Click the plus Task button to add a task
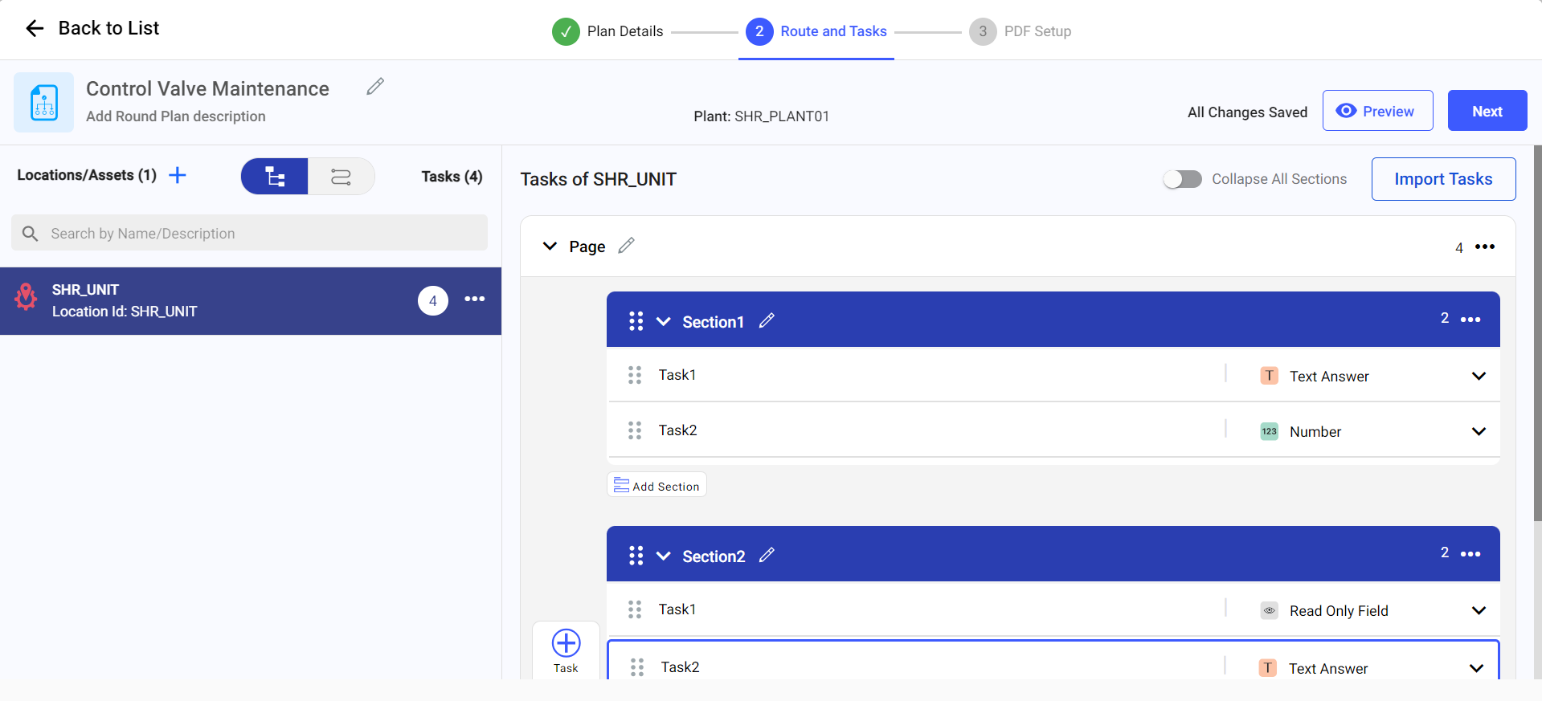Image resolution: width=1542 pixels, height=701 pixels. (x=566, y=650)
